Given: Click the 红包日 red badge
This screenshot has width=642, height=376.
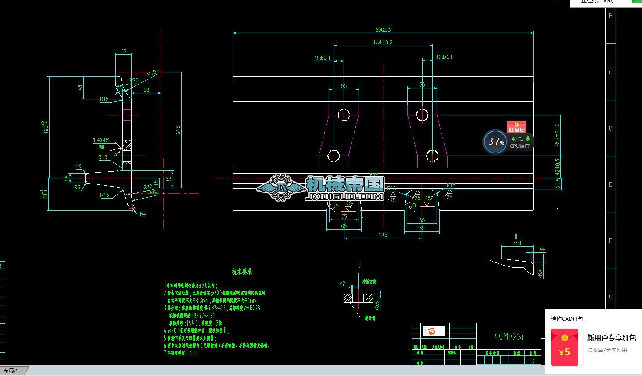Looking at the screenshot, I should click(516, 127).
